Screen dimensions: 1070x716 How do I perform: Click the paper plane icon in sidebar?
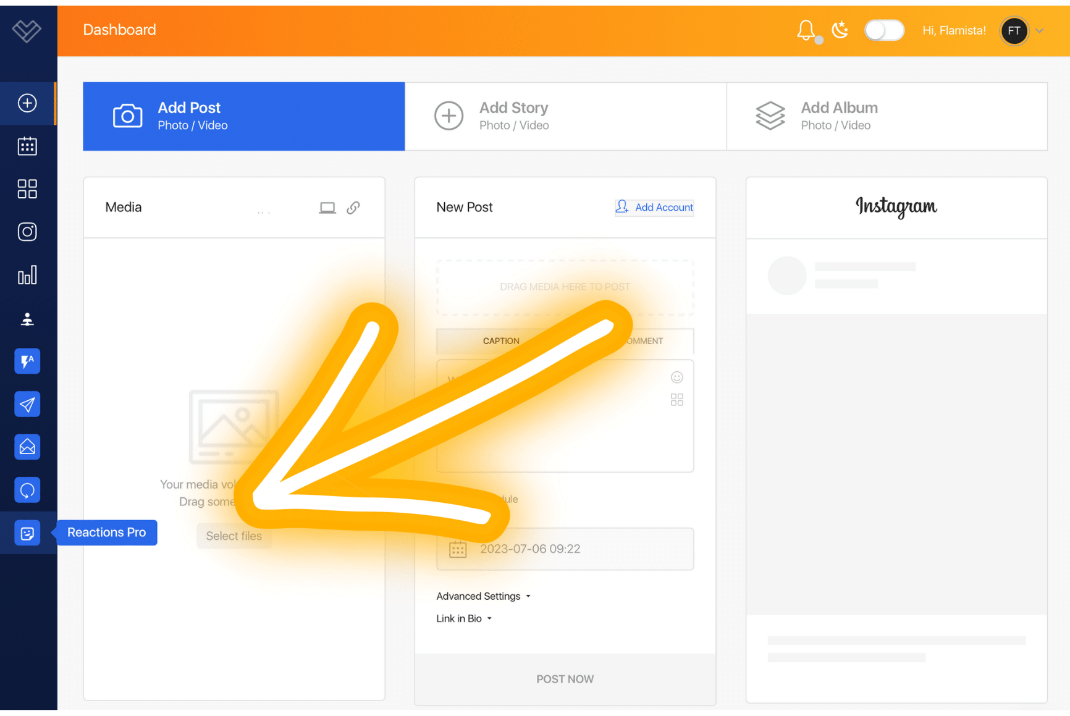(x=27, y=405)
